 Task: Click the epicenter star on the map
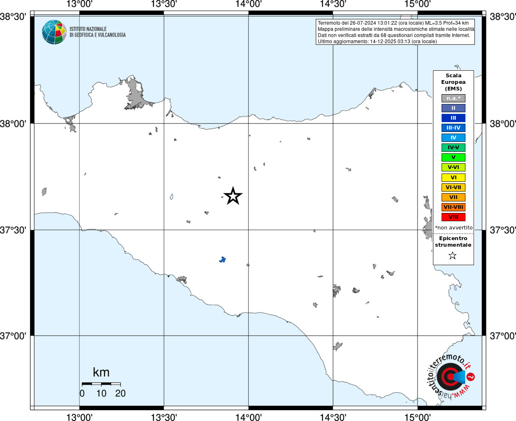(x=233, y=196)
